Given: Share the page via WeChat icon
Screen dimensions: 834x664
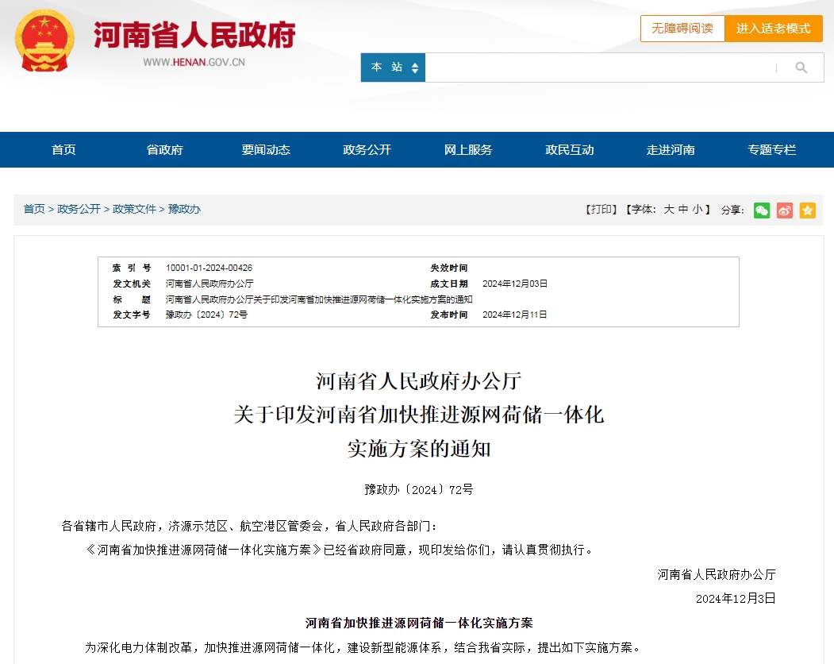Looking at the screenshot, I should [762, 210].
